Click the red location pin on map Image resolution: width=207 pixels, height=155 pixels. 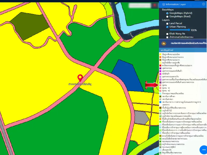pyautogui.click(x=80, y=78)
